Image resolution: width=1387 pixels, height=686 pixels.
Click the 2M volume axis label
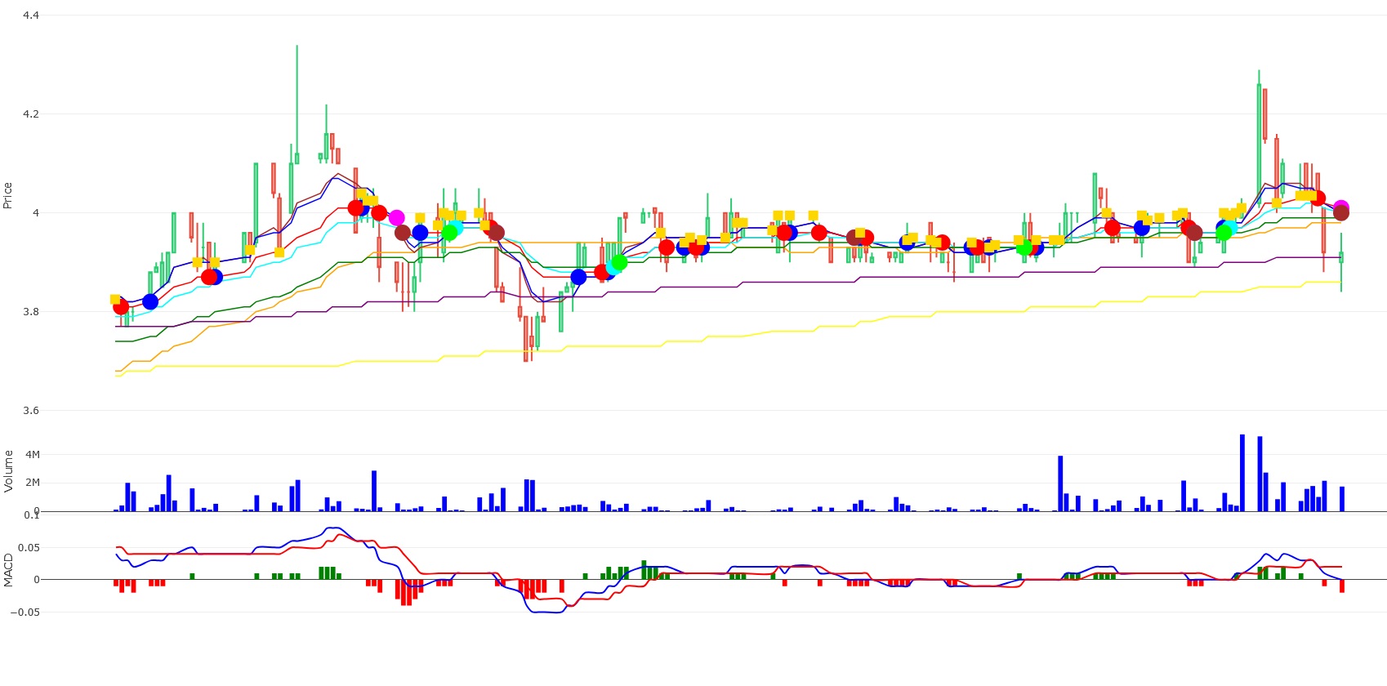[33, 483]
